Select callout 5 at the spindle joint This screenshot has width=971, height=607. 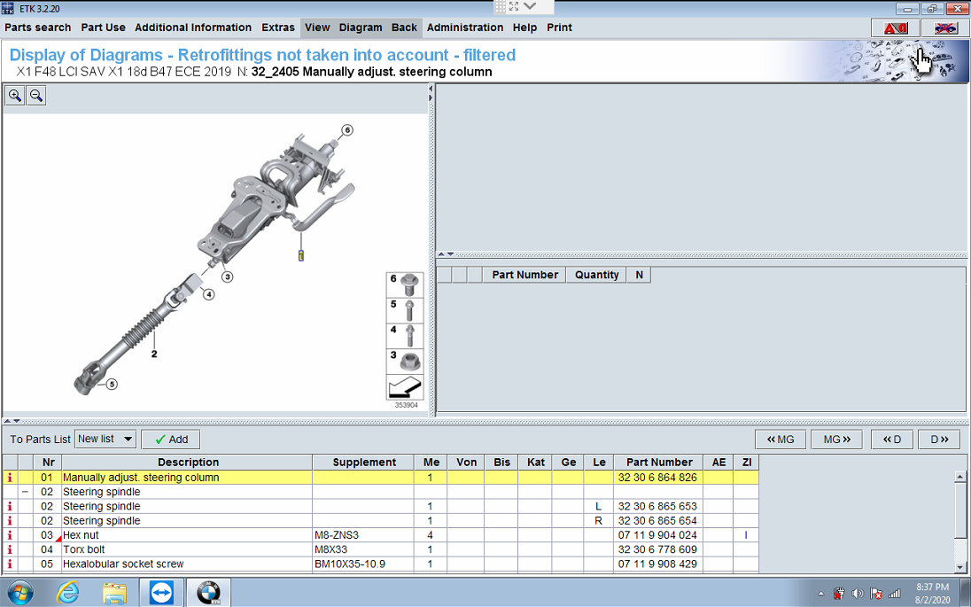[112, 384]
